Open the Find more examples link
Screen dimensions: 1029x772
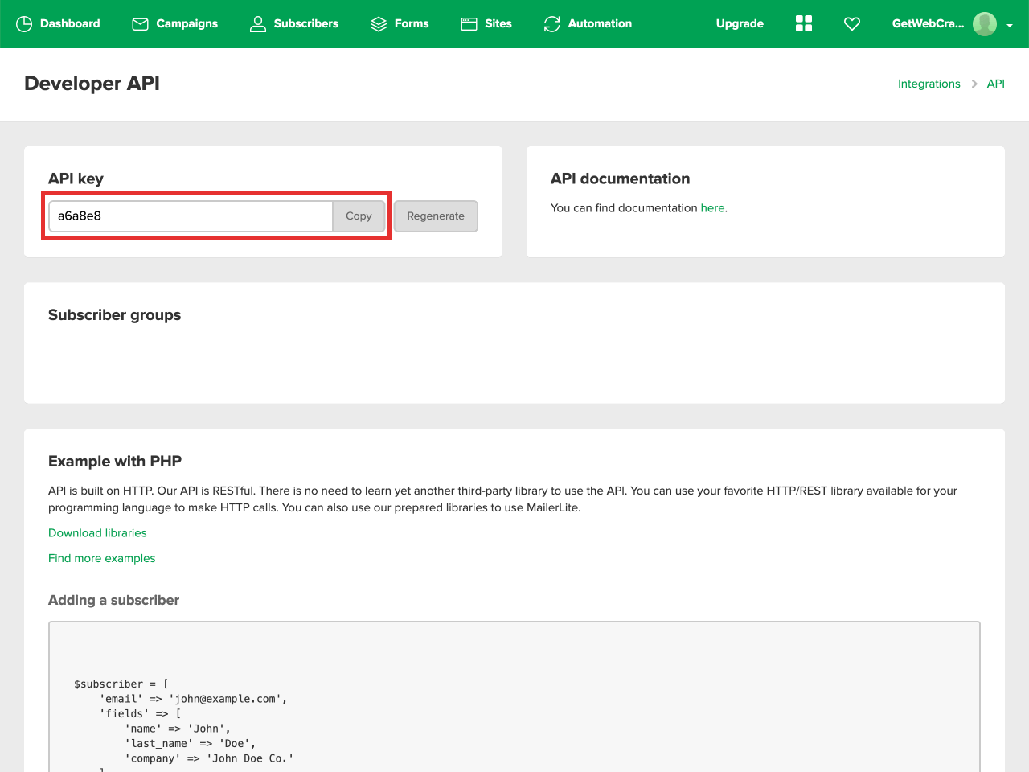point(101,558)
